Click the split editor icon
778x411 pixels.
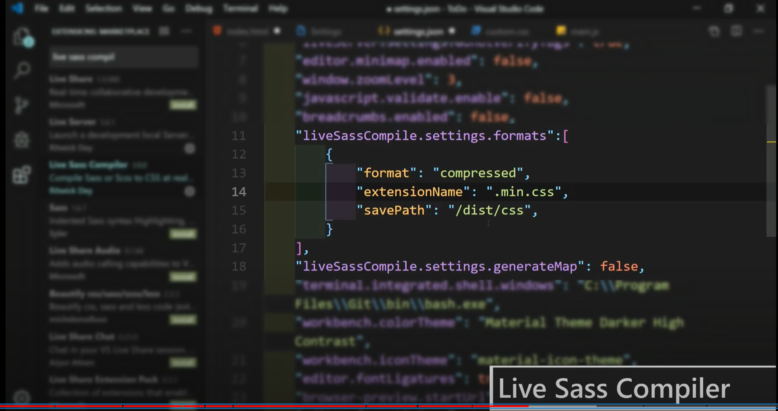click(736, 31)
